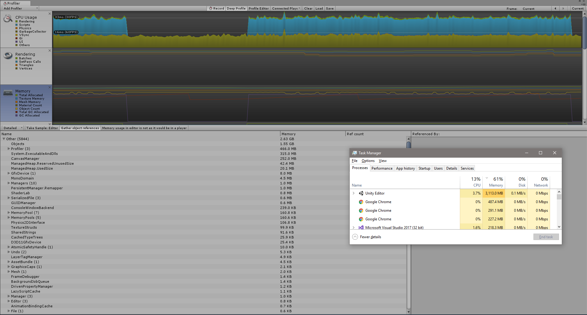Open the Options menu in Task Manager
The height and width of the screenshot is (315, 587).
[x=368, y=161]
